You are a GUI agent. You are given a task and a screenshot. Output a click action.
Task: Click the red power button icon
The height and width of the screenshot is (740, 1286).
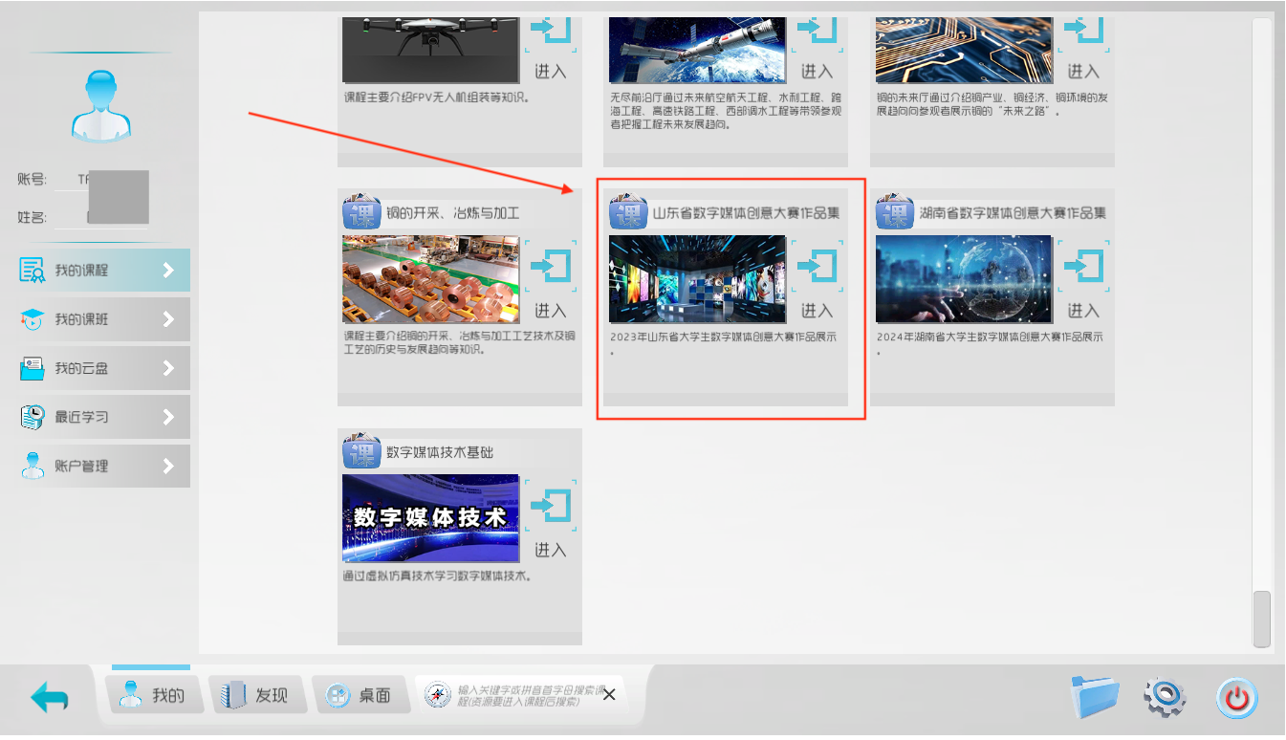click(1237, 698)
